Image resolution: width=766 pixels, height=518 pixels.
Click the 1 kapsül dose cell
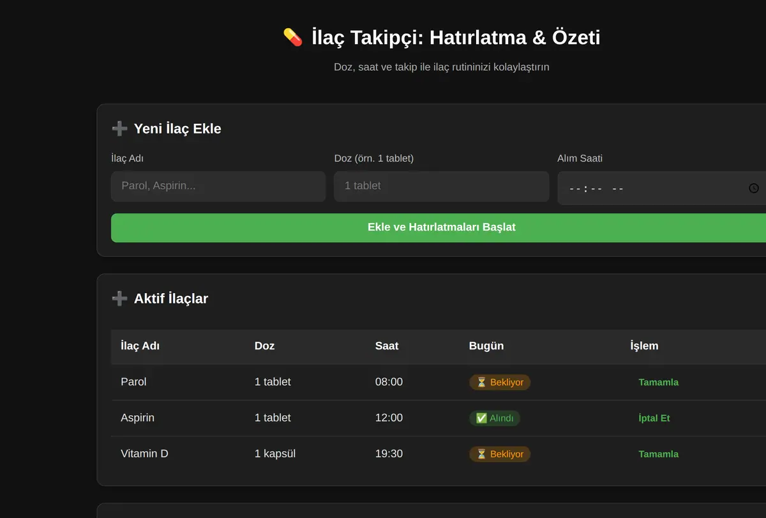click(x=275, y=453)
